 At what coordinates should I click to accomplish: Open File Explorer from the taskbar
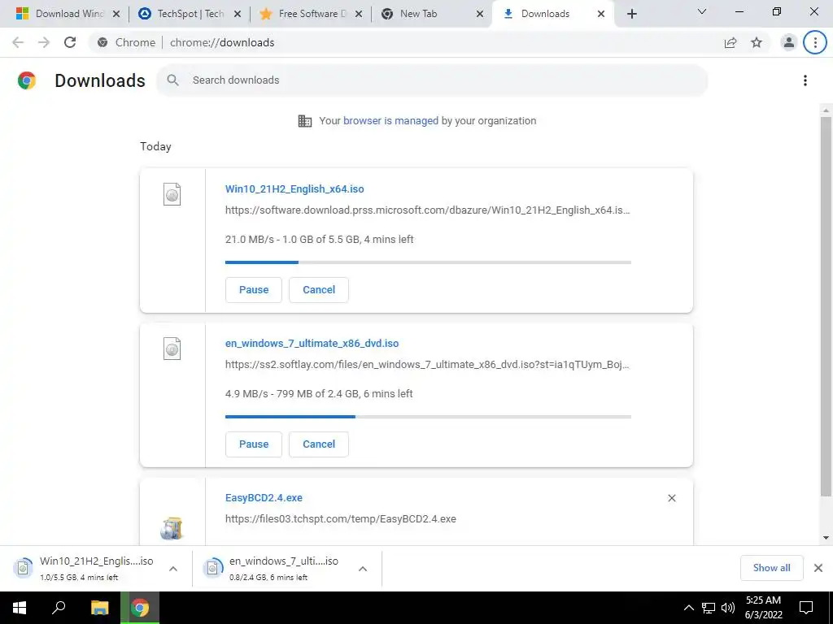[x=99, y=608]
